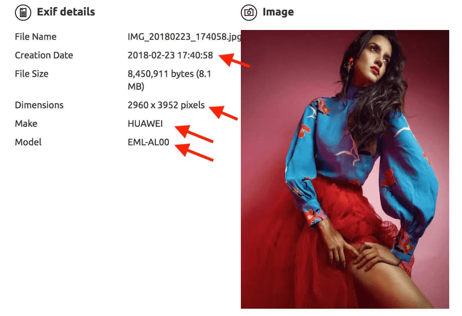Click the red arrow beside creation date
462x316 pixels.
(x=234, y=60)
